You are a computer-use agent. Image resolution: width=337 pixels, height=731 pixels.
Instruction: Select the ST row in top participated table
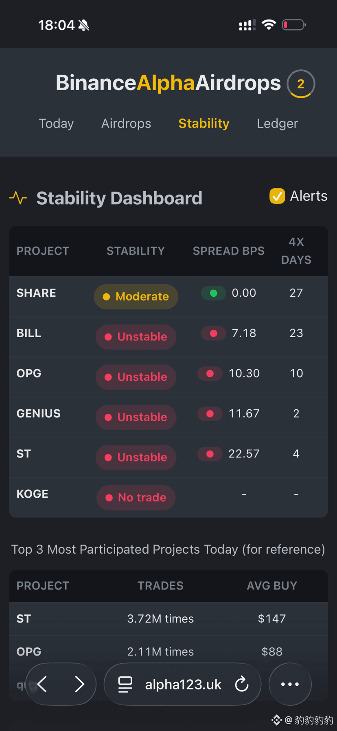[x=168, y=619]
